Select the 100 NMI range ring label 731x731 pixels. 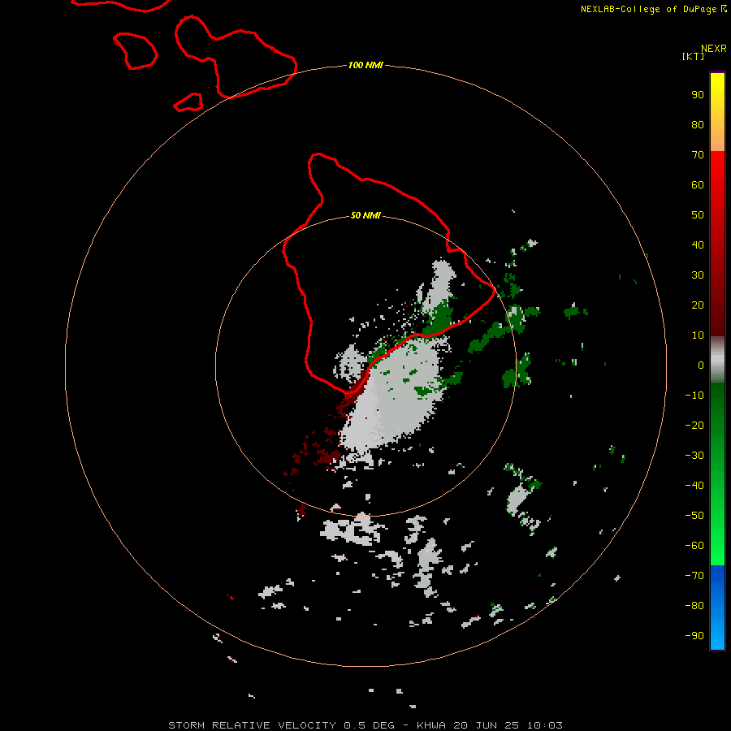(x=365, y=65)
